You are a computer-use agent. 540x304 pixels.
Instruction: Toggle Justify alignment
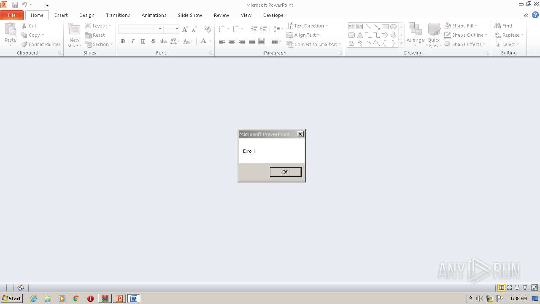tap(252, 41)
